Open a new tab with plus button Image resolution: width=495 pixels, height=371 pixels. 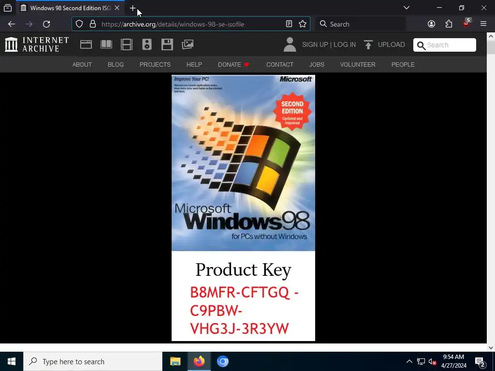click(132, 8)
